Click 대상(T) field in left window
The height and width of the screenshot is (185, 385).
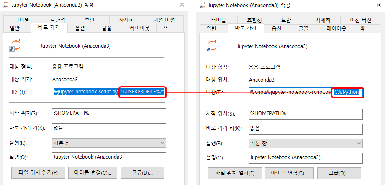(x=109, y=92)
